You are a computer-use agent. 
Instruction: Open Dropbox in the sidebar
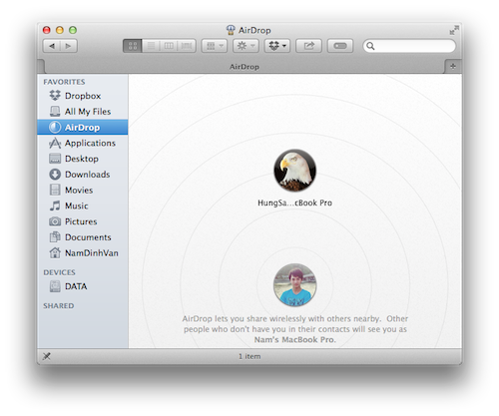click(82, 96)
